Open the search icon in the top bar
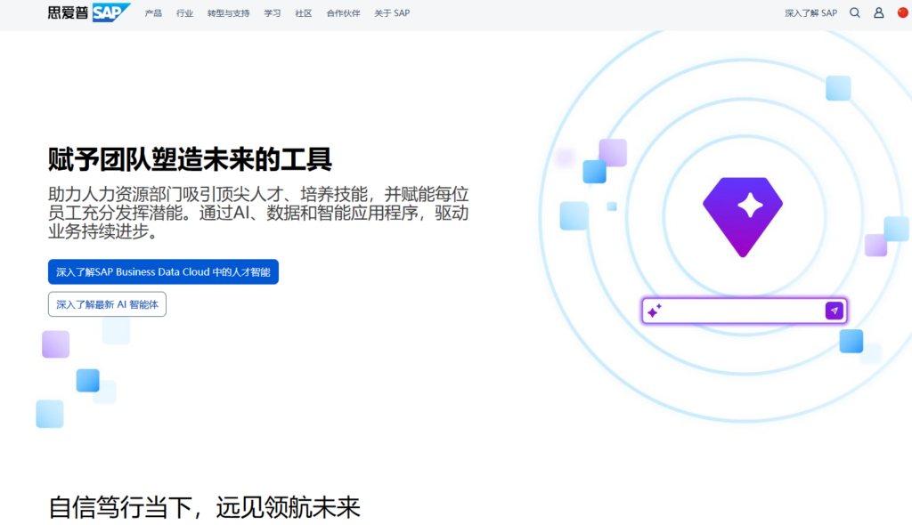This screenshot has height=525, width=912. click(854, 13)
